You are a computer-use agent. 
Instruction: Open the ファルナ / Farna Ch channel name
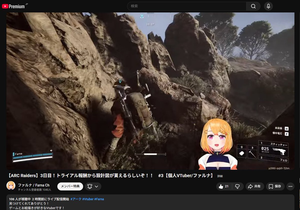34,185
